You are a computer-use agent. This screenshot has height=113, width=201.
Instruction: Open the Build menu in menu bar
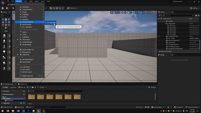31,1
